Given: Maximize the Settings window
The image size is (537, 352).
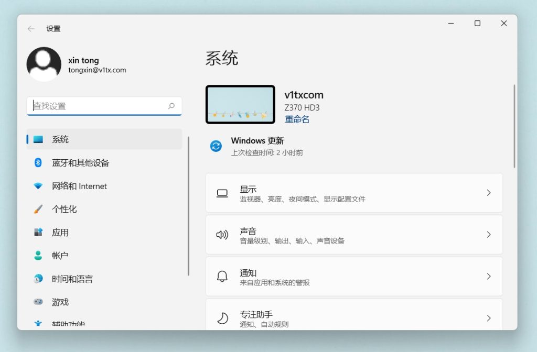Looking at the screenshot, I should [477, 23].
